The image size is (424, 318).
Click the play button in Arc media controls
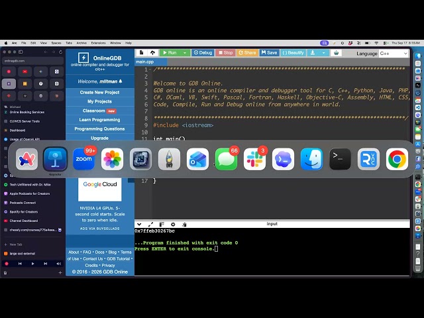coord(32,264)
